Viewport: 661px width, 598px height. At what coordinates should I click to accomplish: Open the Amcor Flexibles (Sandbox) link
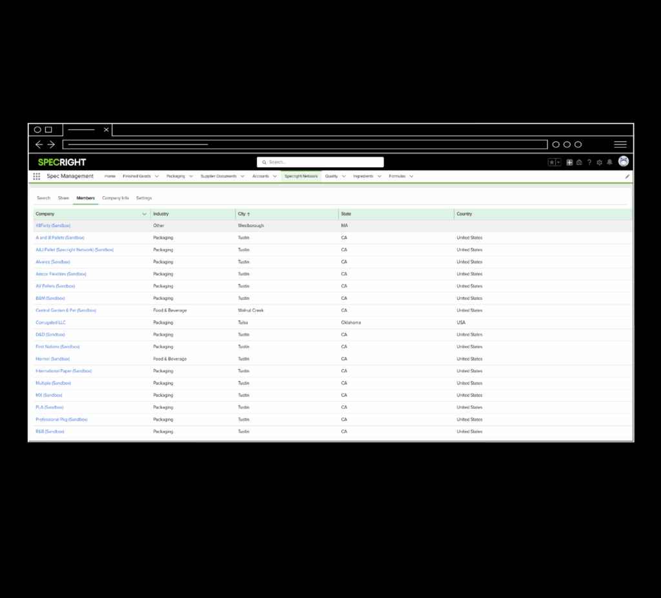61,274
